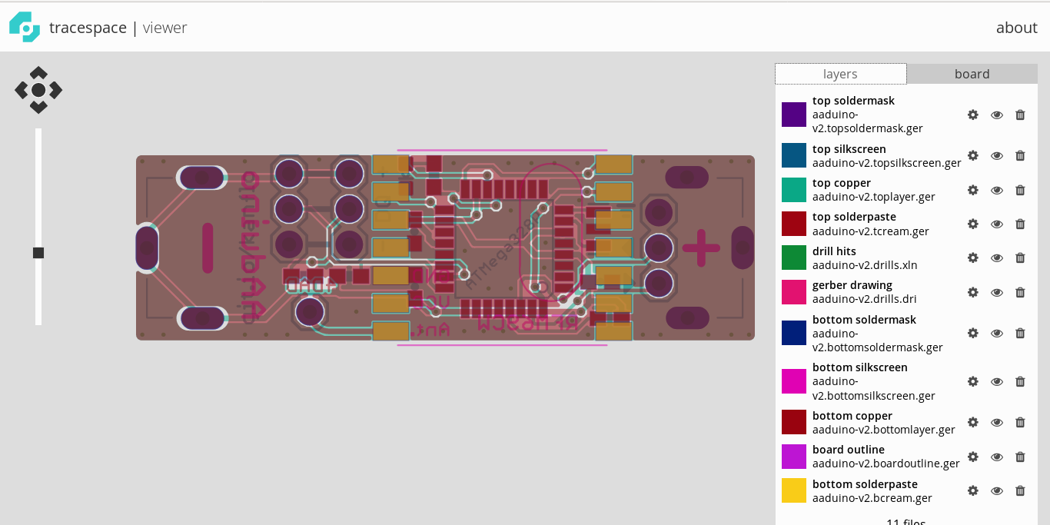Delete the bottom copper layer
This screenshot has height=525, width=1050.
point(1020,422)
